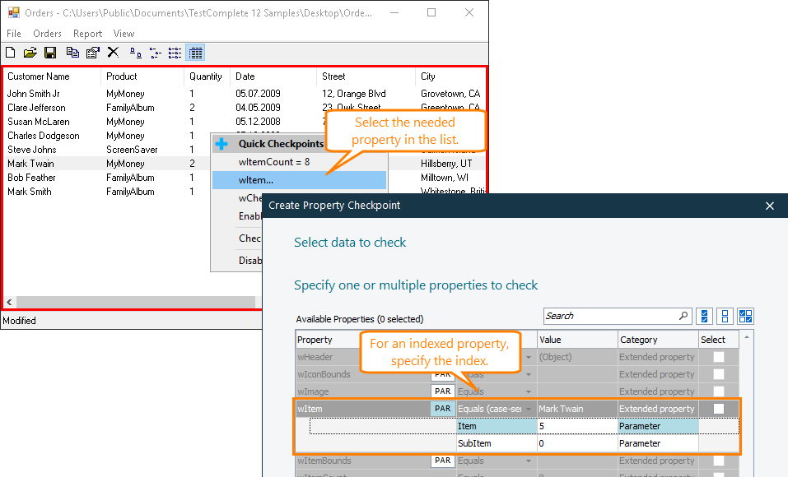Save orders using the floppy disk icon
The height and width of the screenshot is (477, 788).
click(49, 52)
